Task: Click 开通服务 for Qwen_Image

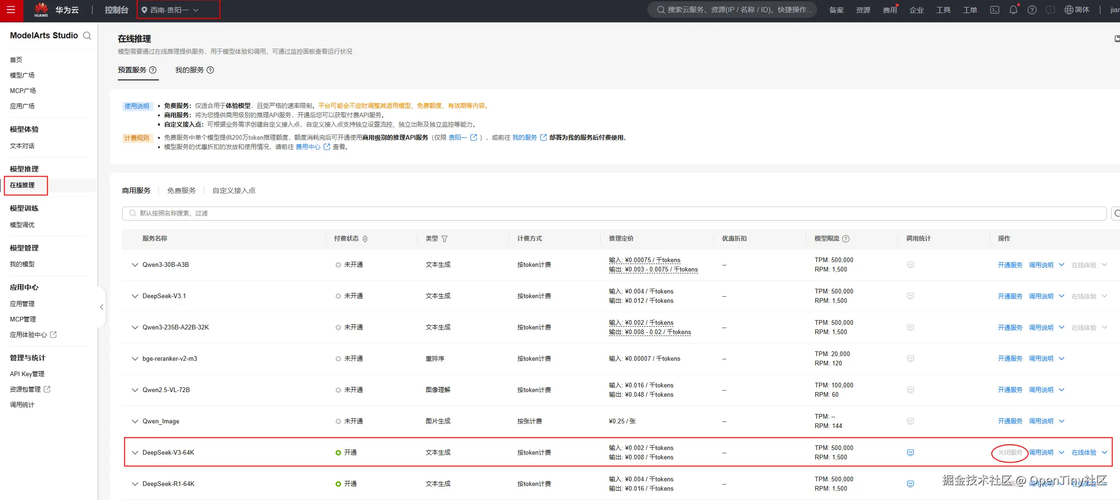Action: 1010,421
